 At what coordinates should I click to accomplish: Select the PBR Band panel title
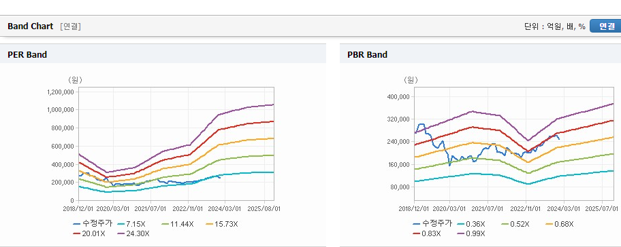(x=367, y=55)
